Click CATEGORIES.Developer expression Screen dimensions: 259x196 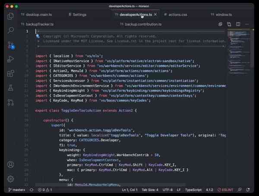coord(99,140)
